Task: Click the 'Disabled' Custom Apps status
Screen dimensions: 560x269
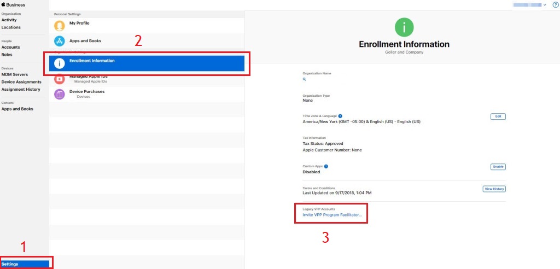Action: (x=311, y=172)
